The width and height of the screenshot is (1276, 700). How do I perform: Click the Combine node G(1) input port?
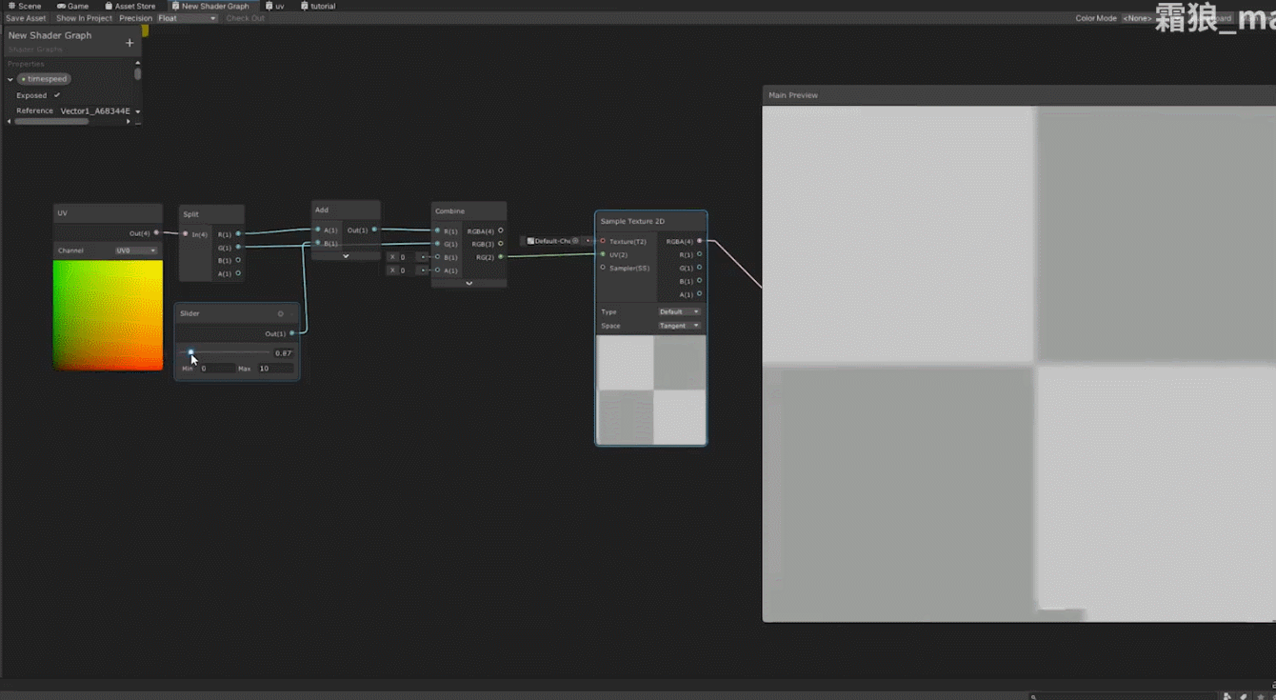click(x=438, y=244)
